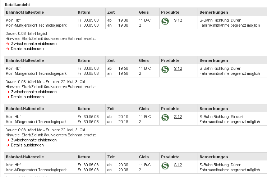The image size is (267, 177).
Task: Click red arrow beside second Details ausblenden
Action: point(8,97)
